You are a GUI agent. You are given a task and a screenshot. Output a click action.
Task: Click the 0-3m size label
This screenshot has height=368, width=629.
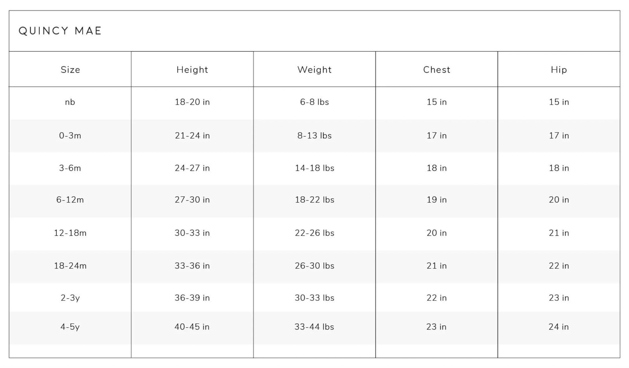coord(70,136)
